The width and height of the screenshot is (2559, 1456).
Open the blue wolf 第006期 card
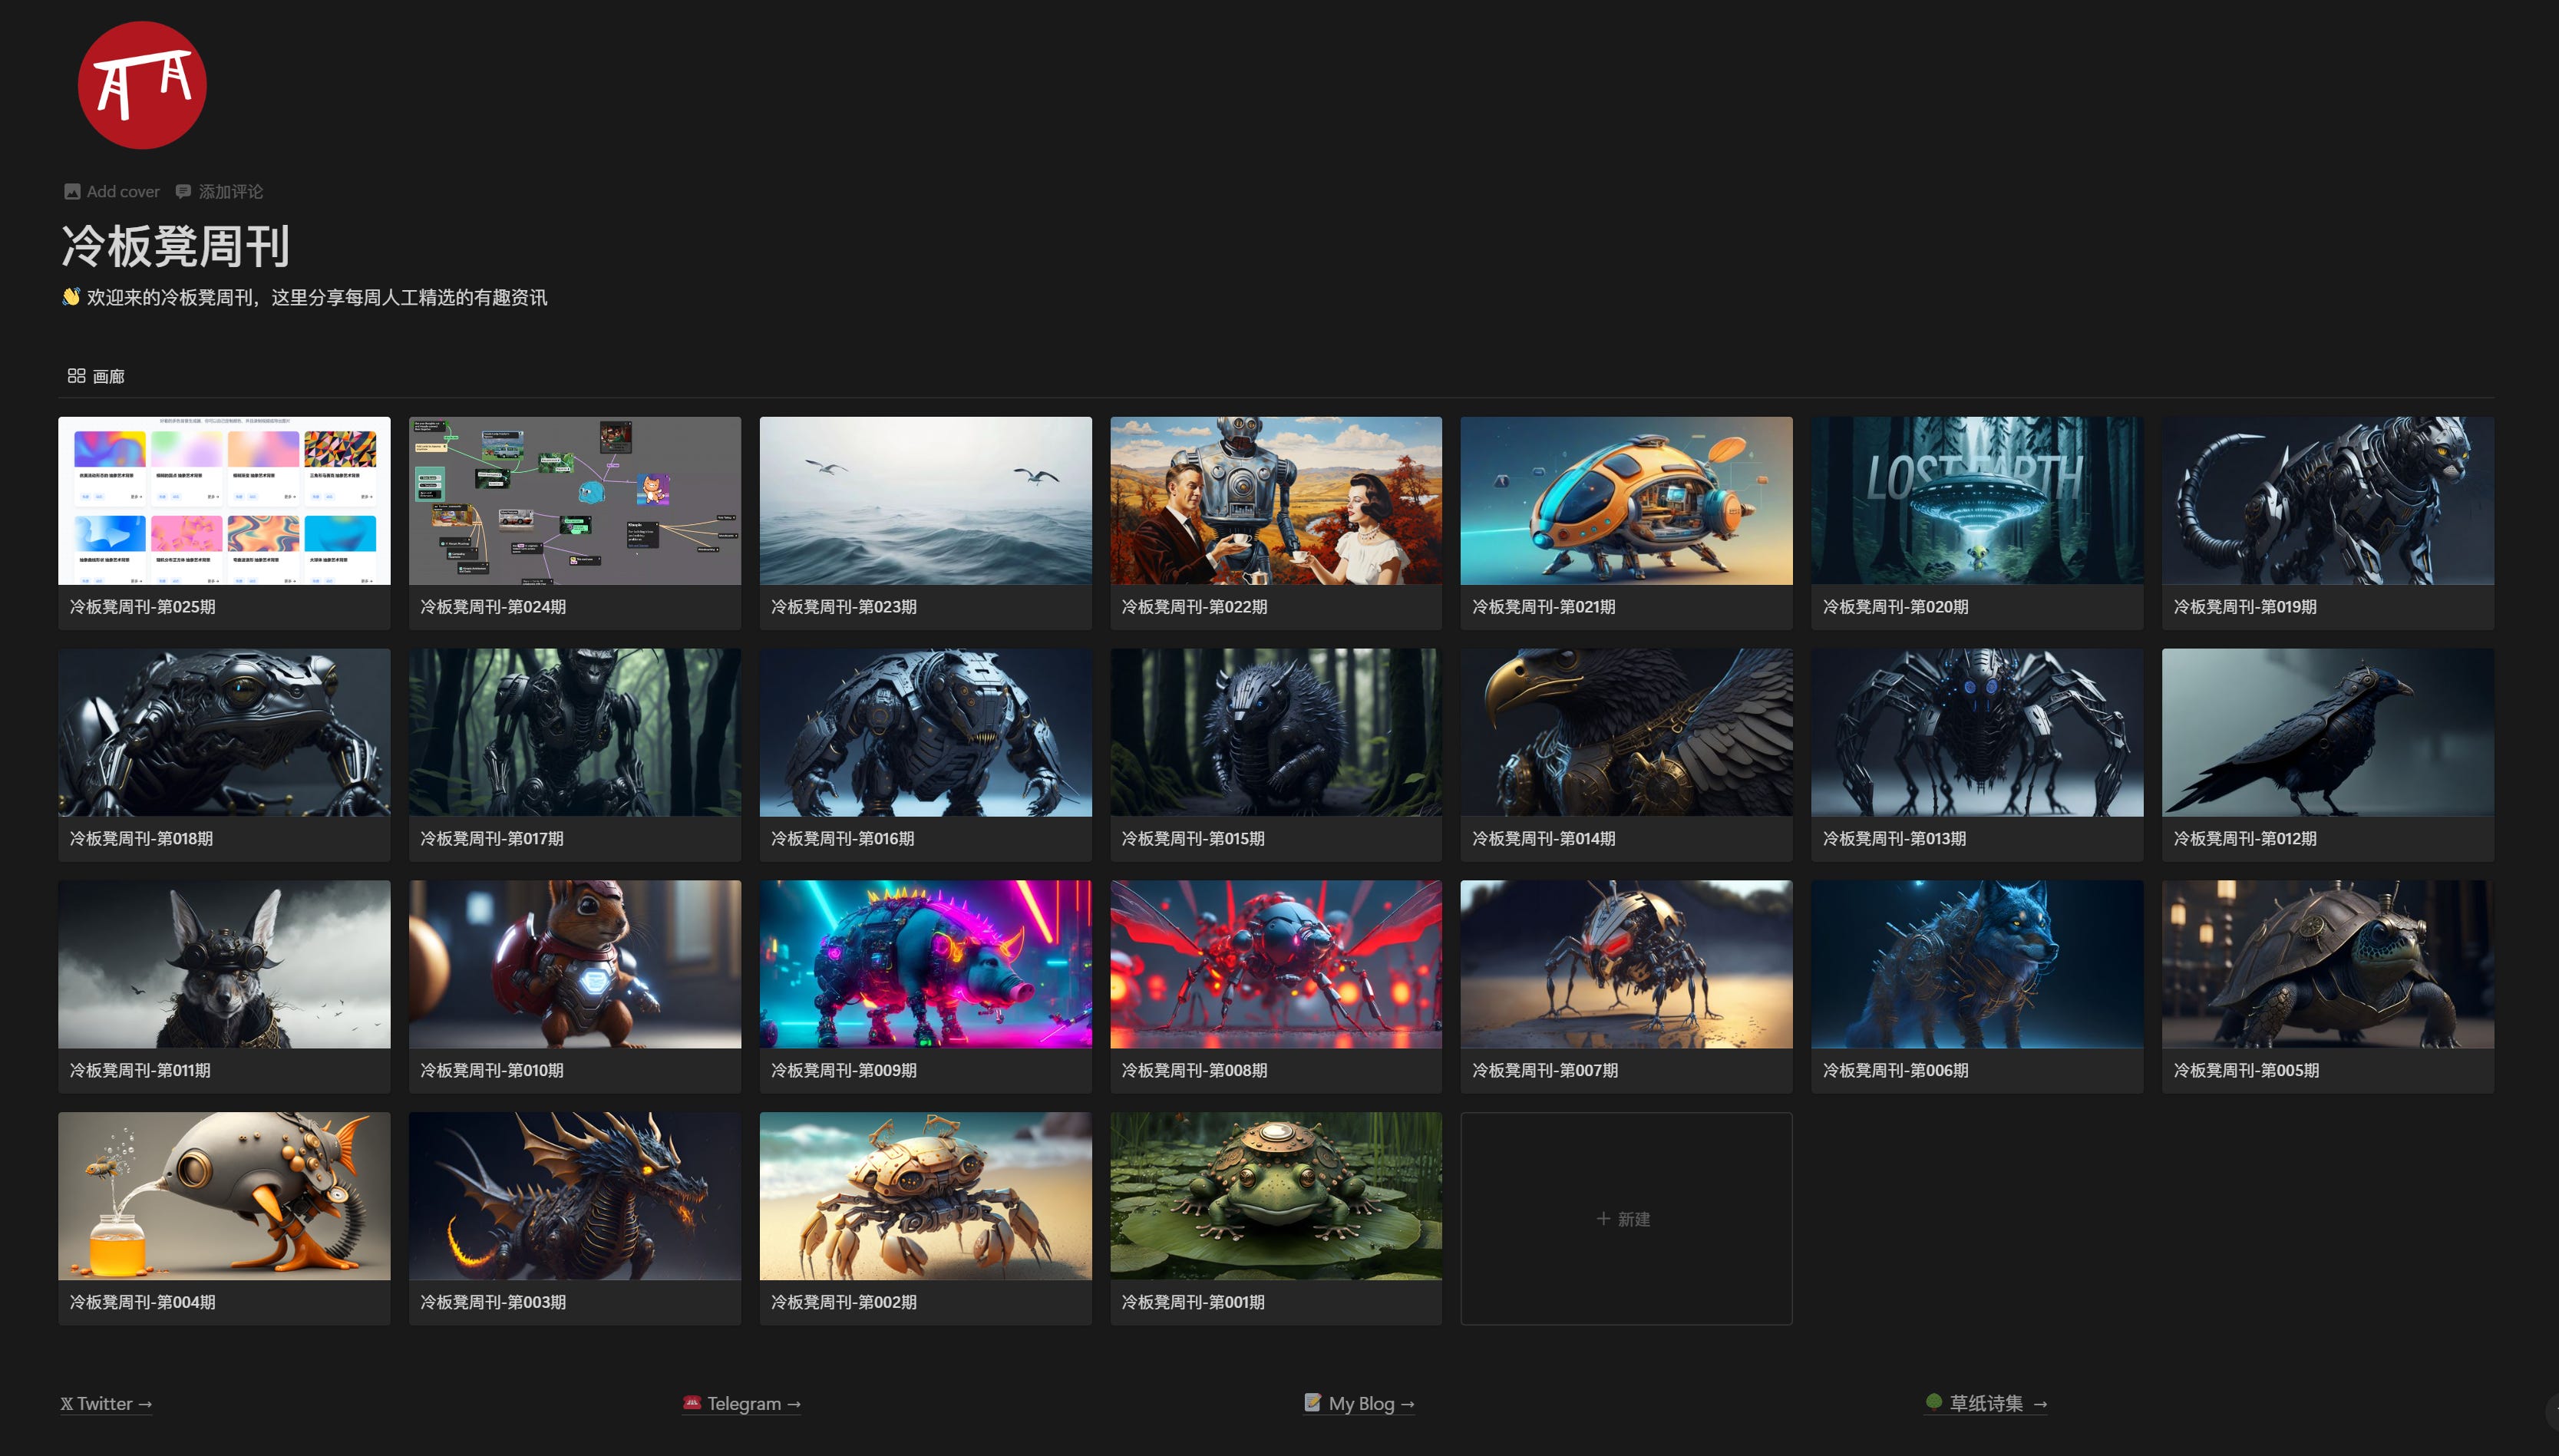(x=1976, y=965)
